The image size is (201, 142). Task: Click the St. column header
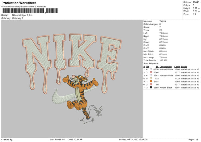click(x=157, y=67)
